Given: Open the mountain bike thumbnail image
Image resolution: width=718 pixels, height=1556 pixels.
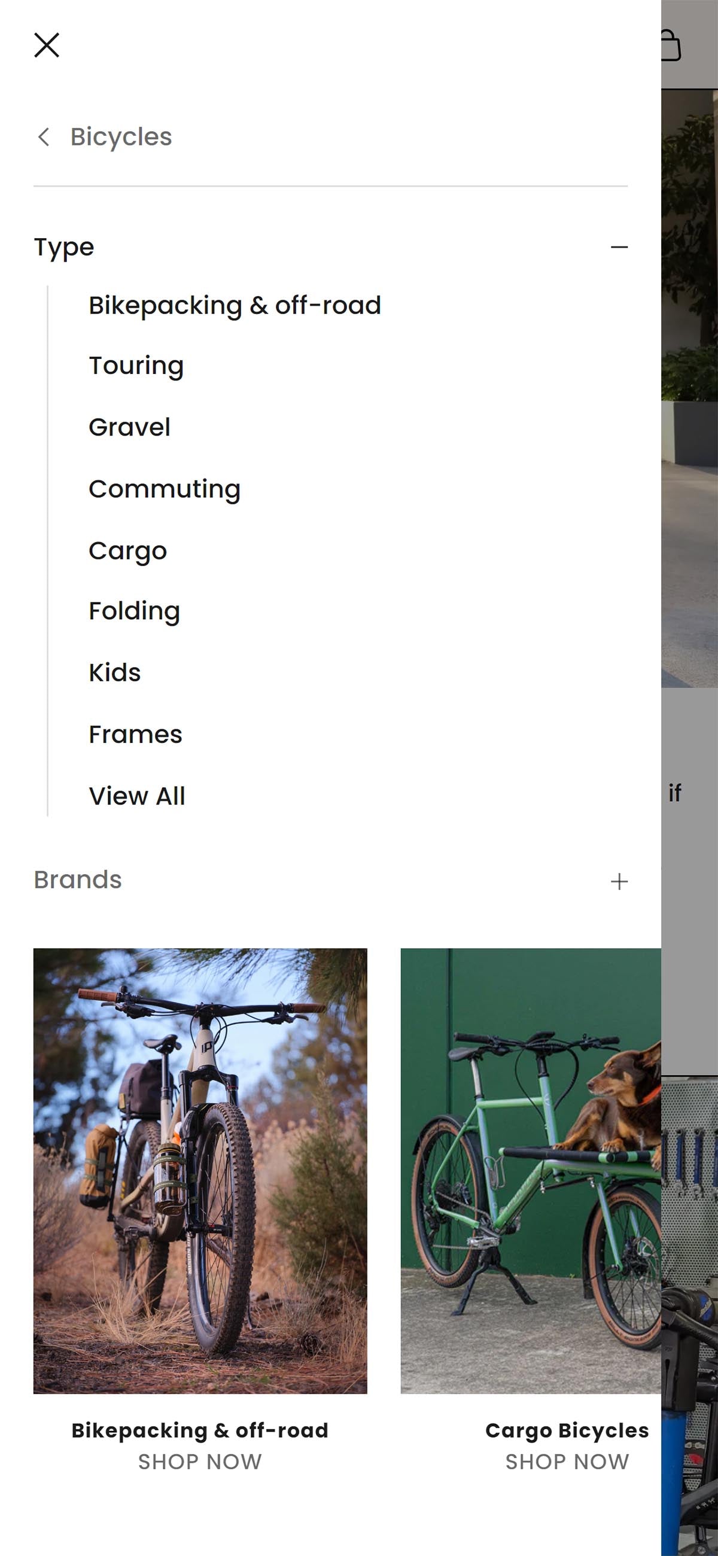Looking at the screenshot, I should (200, 1171).
